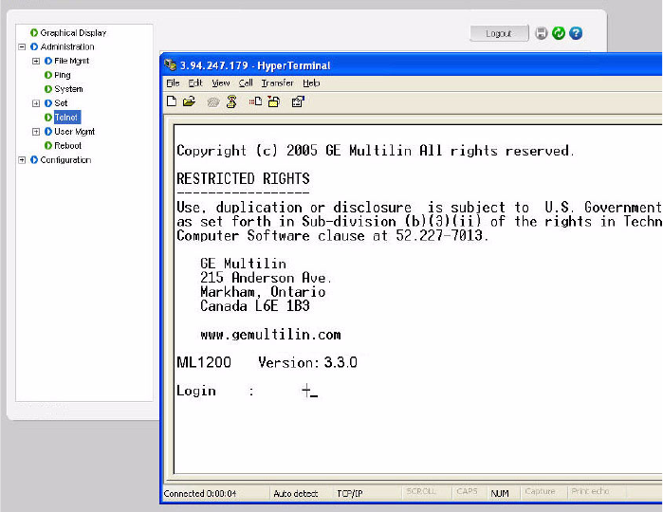Click the 'ML1200' text in terminal

click(204, 362)
